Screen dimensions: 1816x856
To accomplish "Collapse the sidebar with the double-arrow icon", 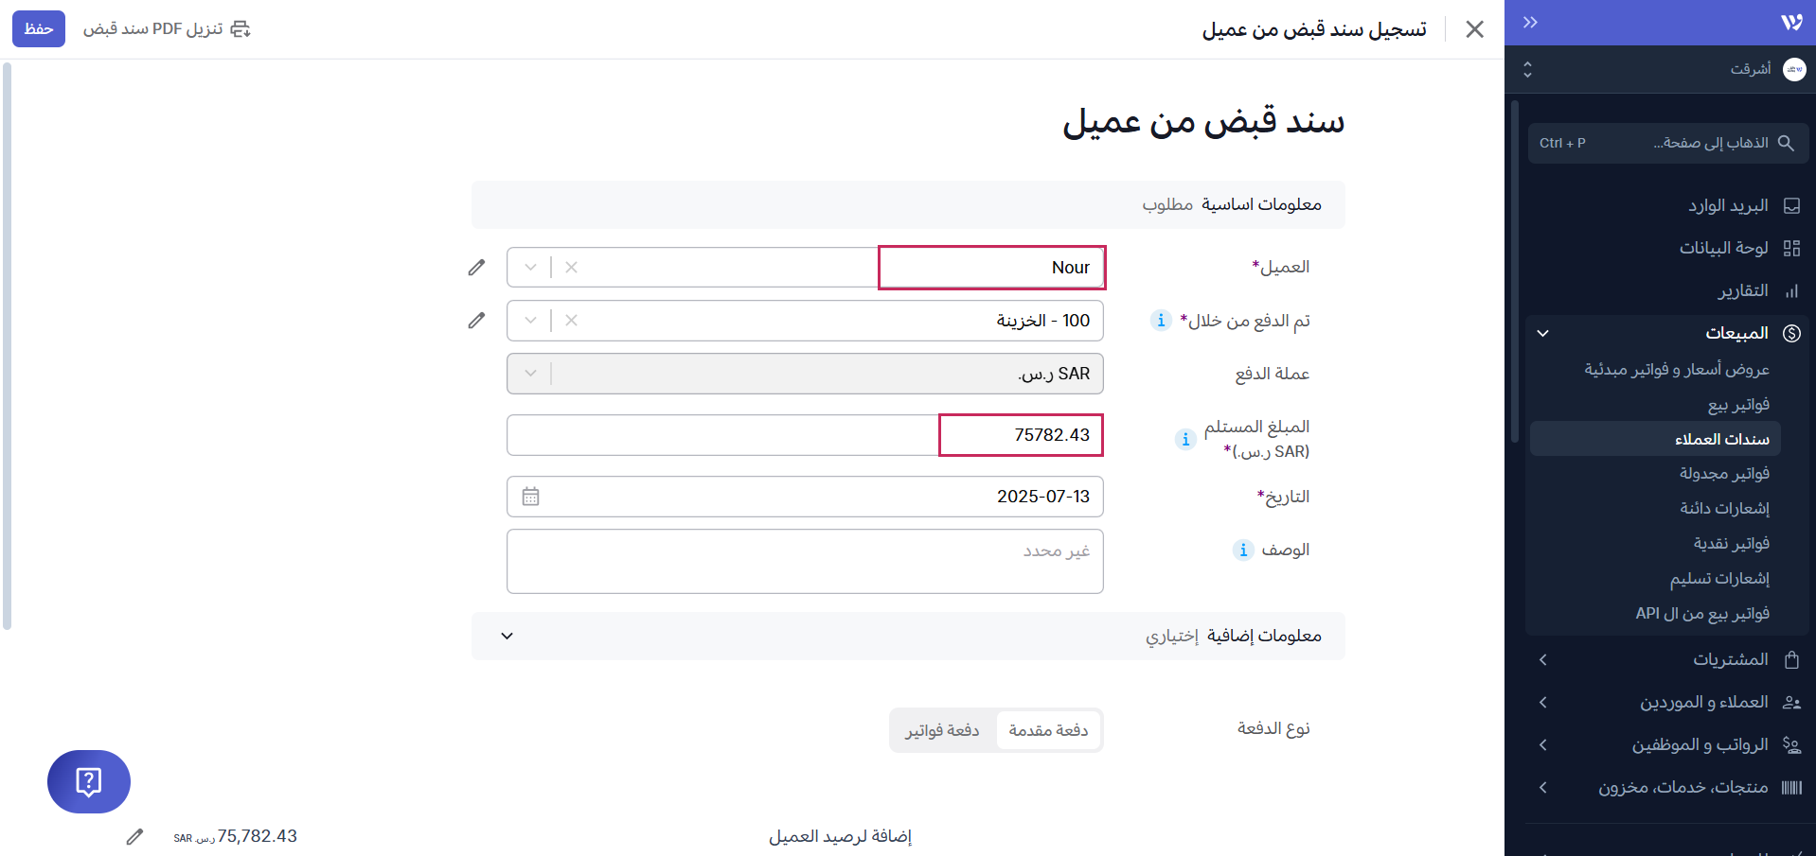I will coord(1530,23).
